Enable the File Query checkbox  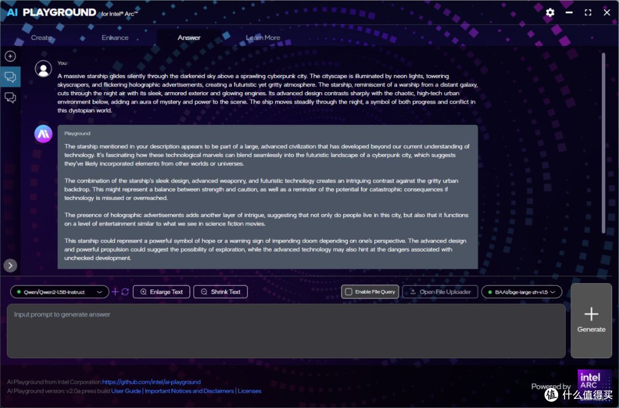[348, 292]
